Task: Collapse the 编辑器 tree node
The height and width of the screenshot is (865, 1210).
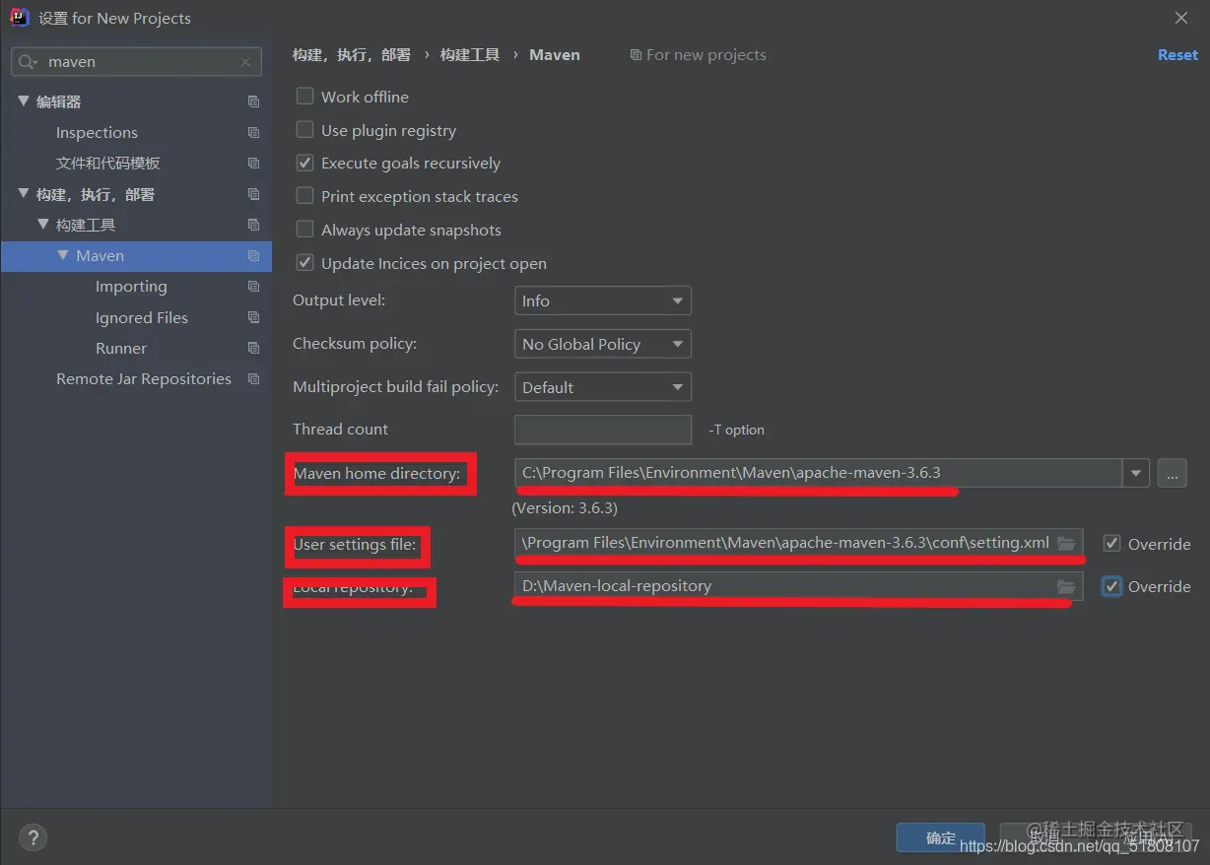Action: (24, 101)
